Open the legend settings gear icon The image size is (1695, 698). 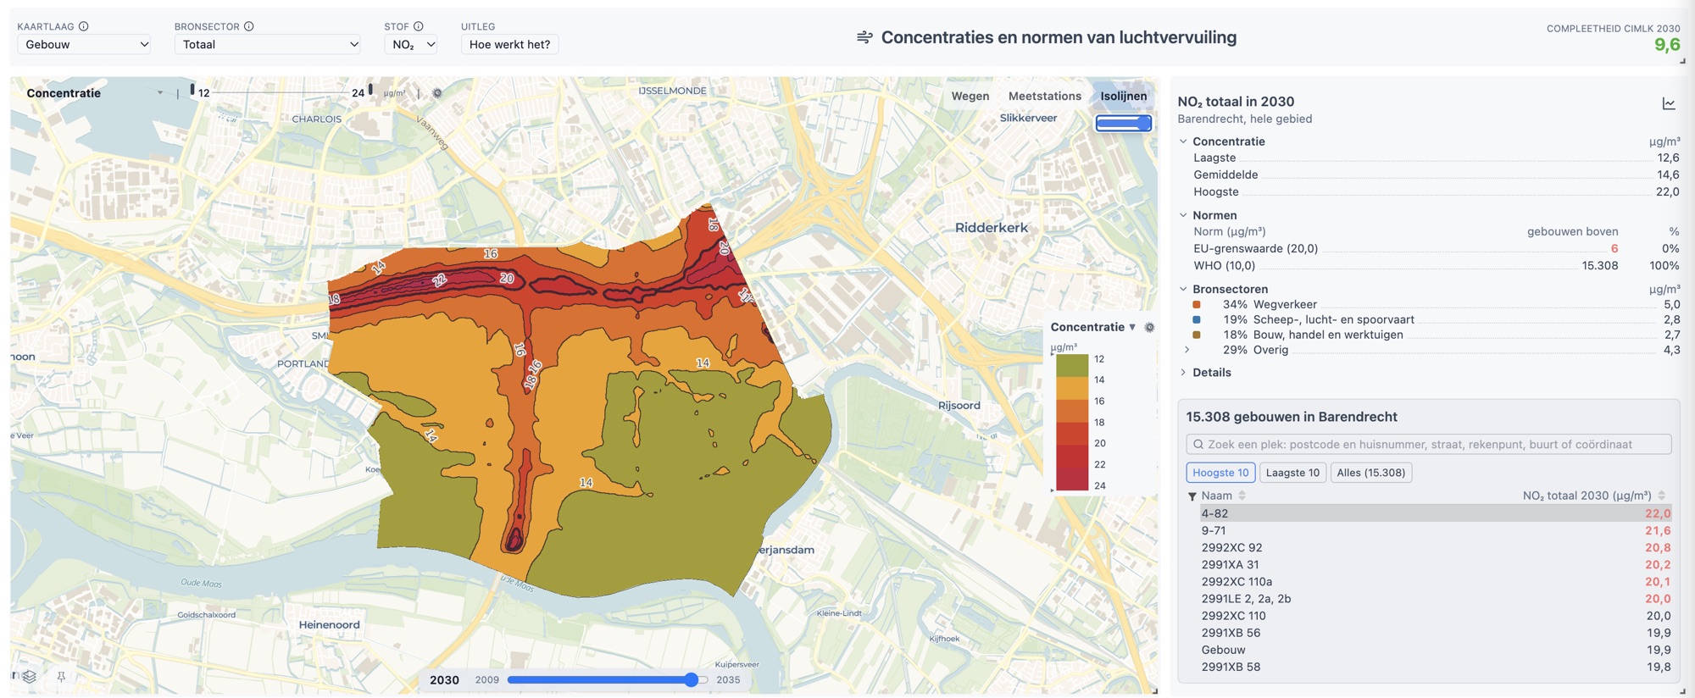[x=1150, y=327]
